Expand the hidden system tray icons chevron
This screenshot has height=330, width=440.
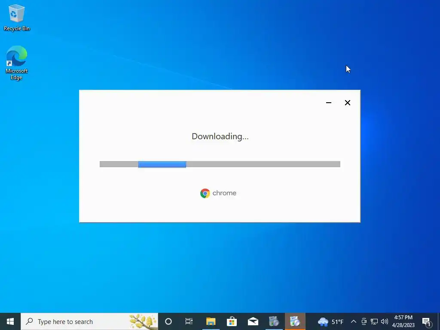pyautogui.click(x=354, y=321)
